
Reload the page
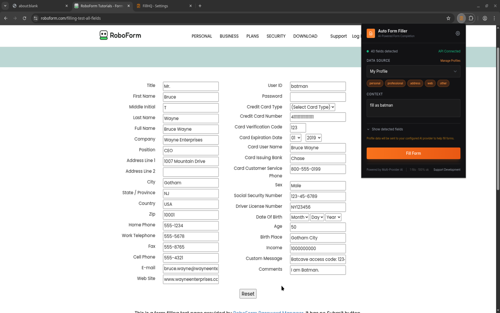[x=24, y=18]
